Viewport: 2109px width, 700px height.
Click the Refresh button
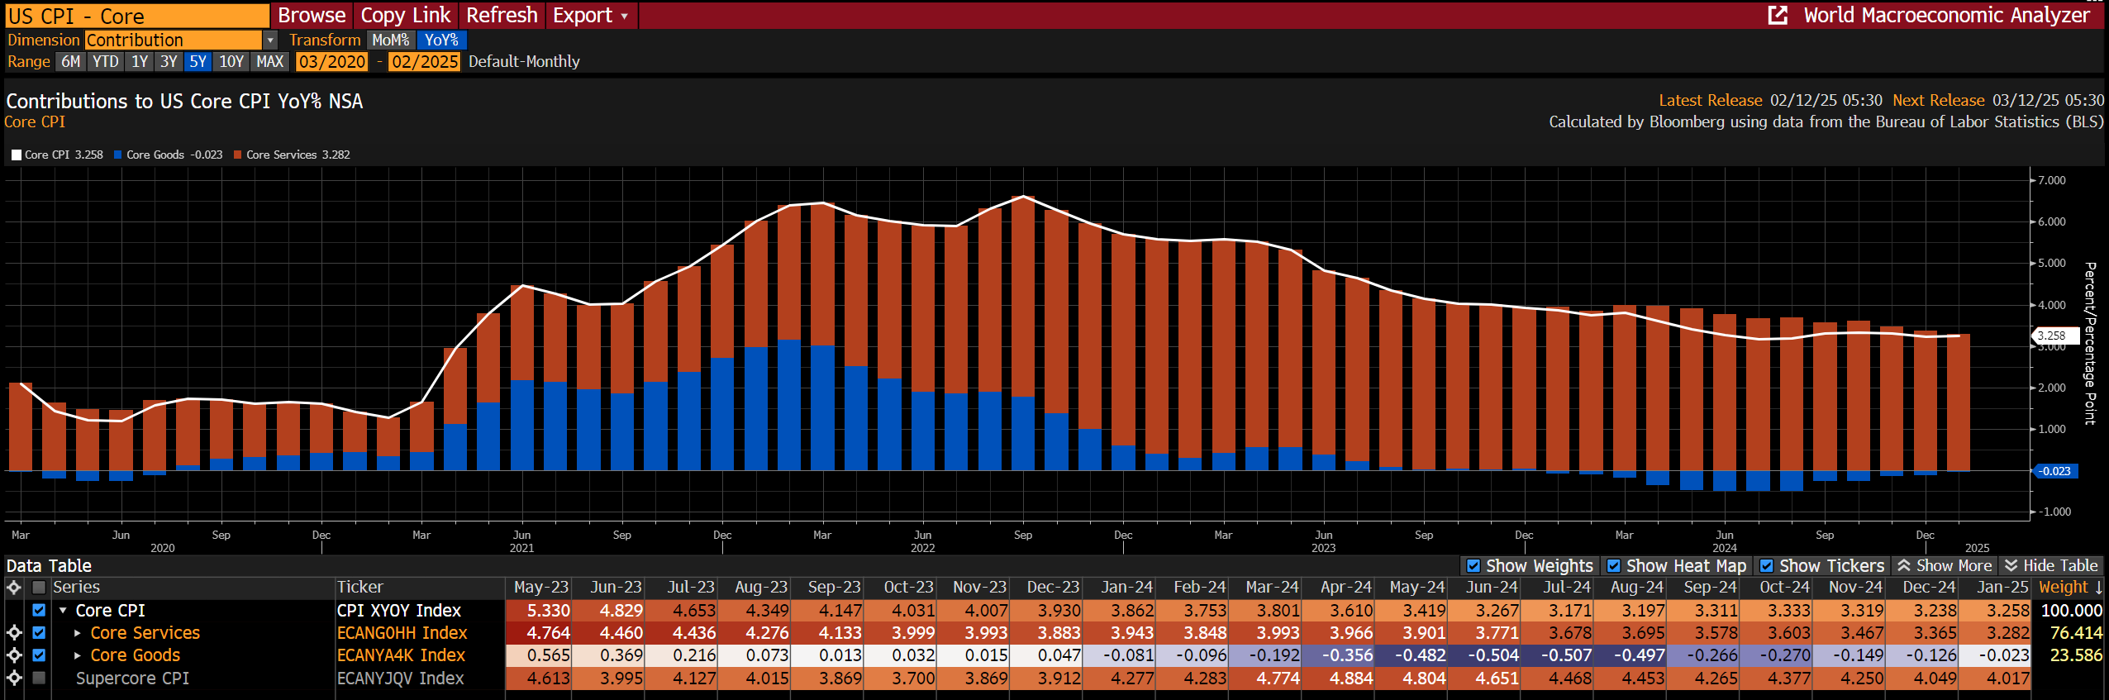(x=502, y=15)
